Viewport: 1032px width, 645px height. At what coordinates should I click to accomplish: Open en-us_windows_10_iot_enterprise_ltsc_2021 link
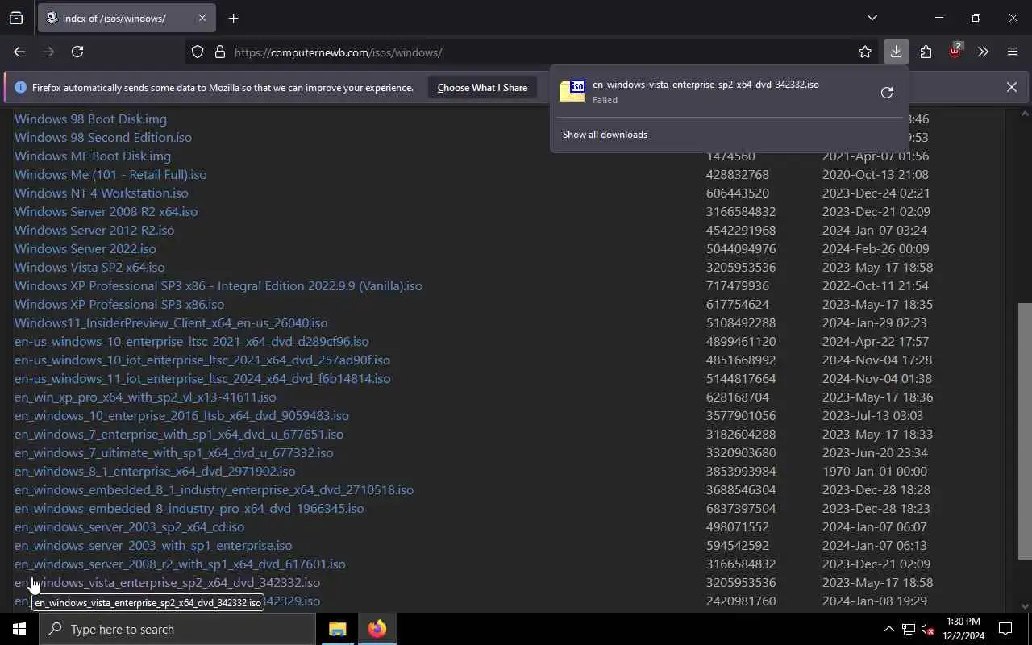[202, 360]
